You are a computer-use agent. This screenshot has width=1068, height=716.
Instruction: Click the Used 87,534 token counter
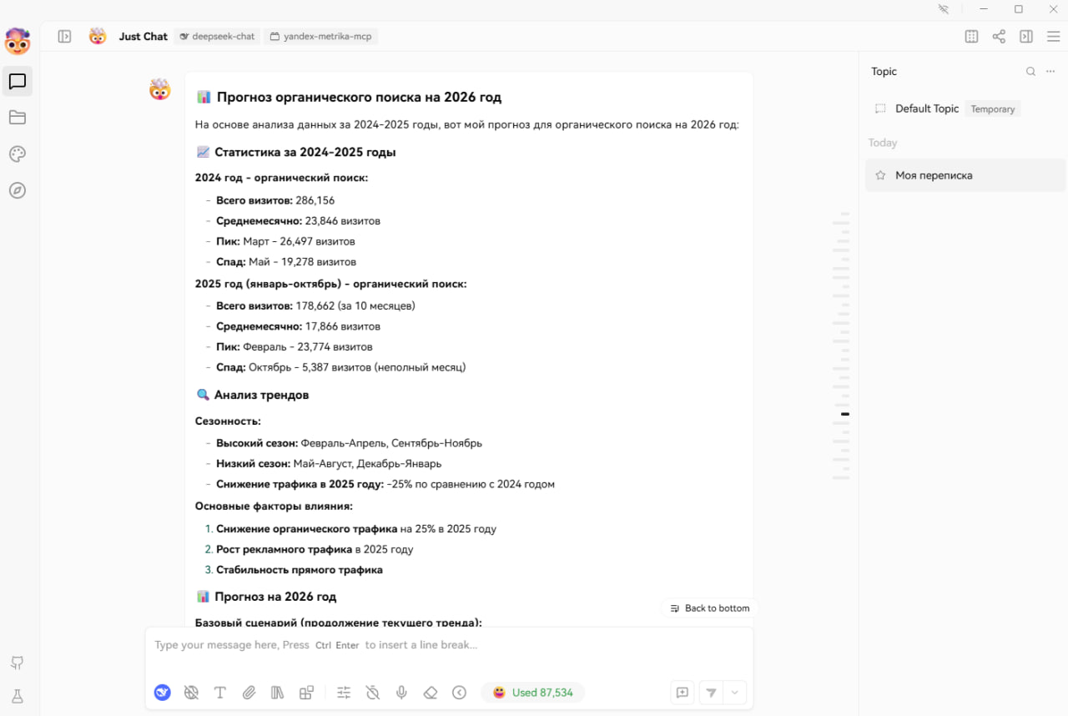532,693
